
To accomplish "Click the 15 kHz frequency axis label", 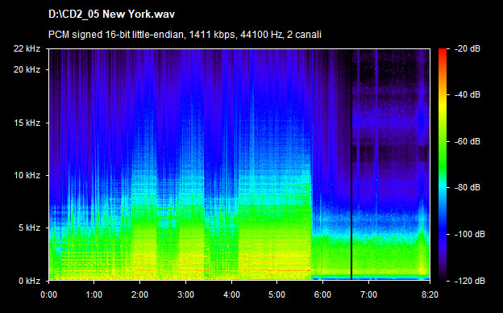I will click(27, 123).
